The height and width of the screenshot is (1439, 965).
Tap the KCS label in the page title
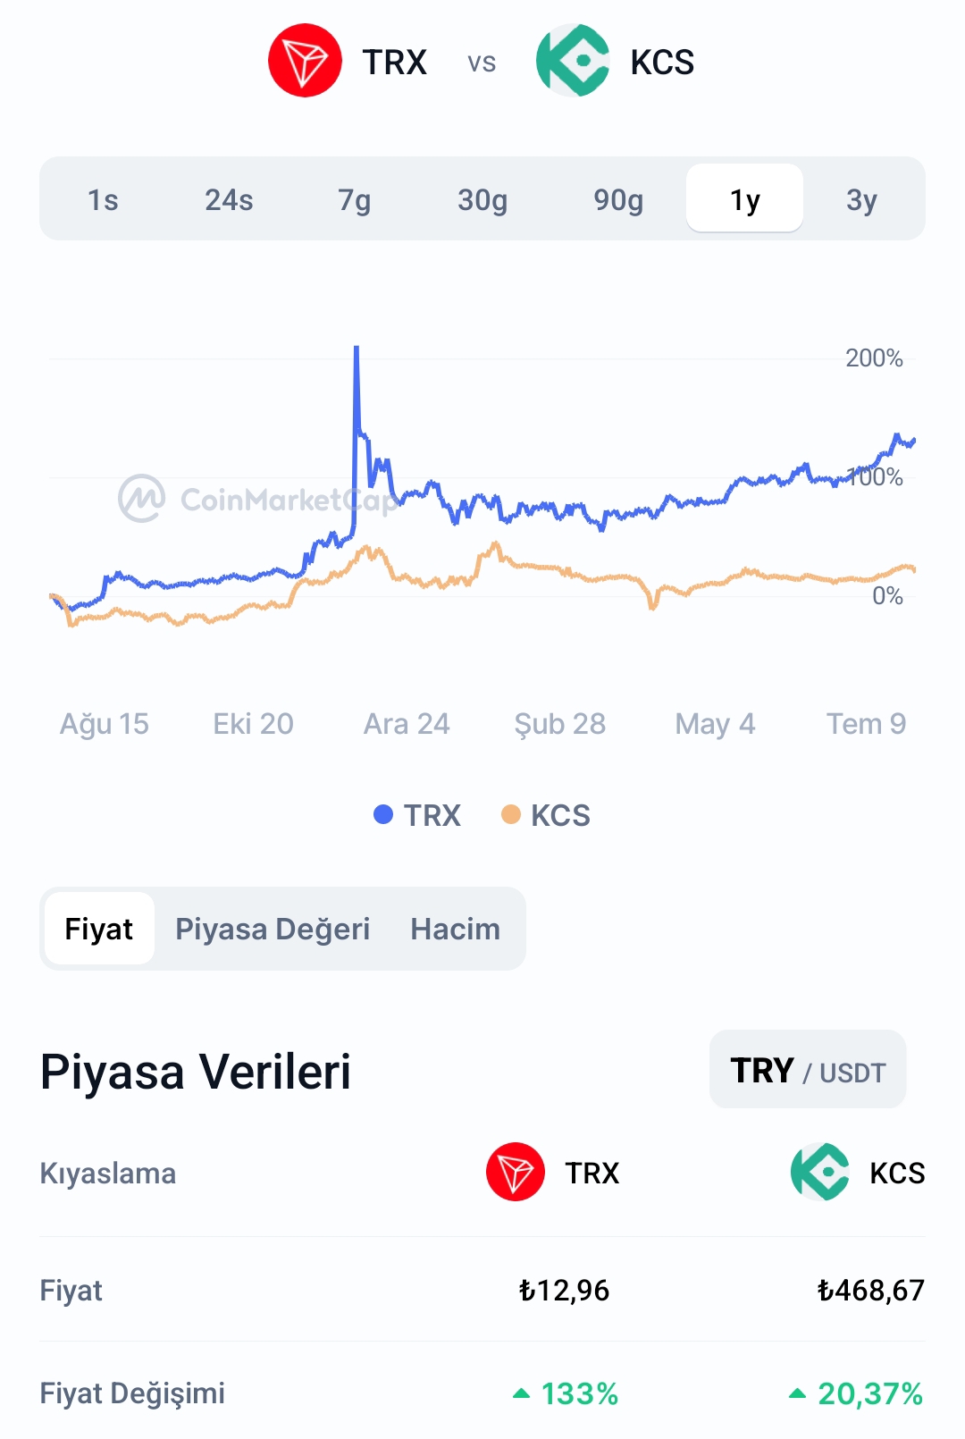pos(662,63)
